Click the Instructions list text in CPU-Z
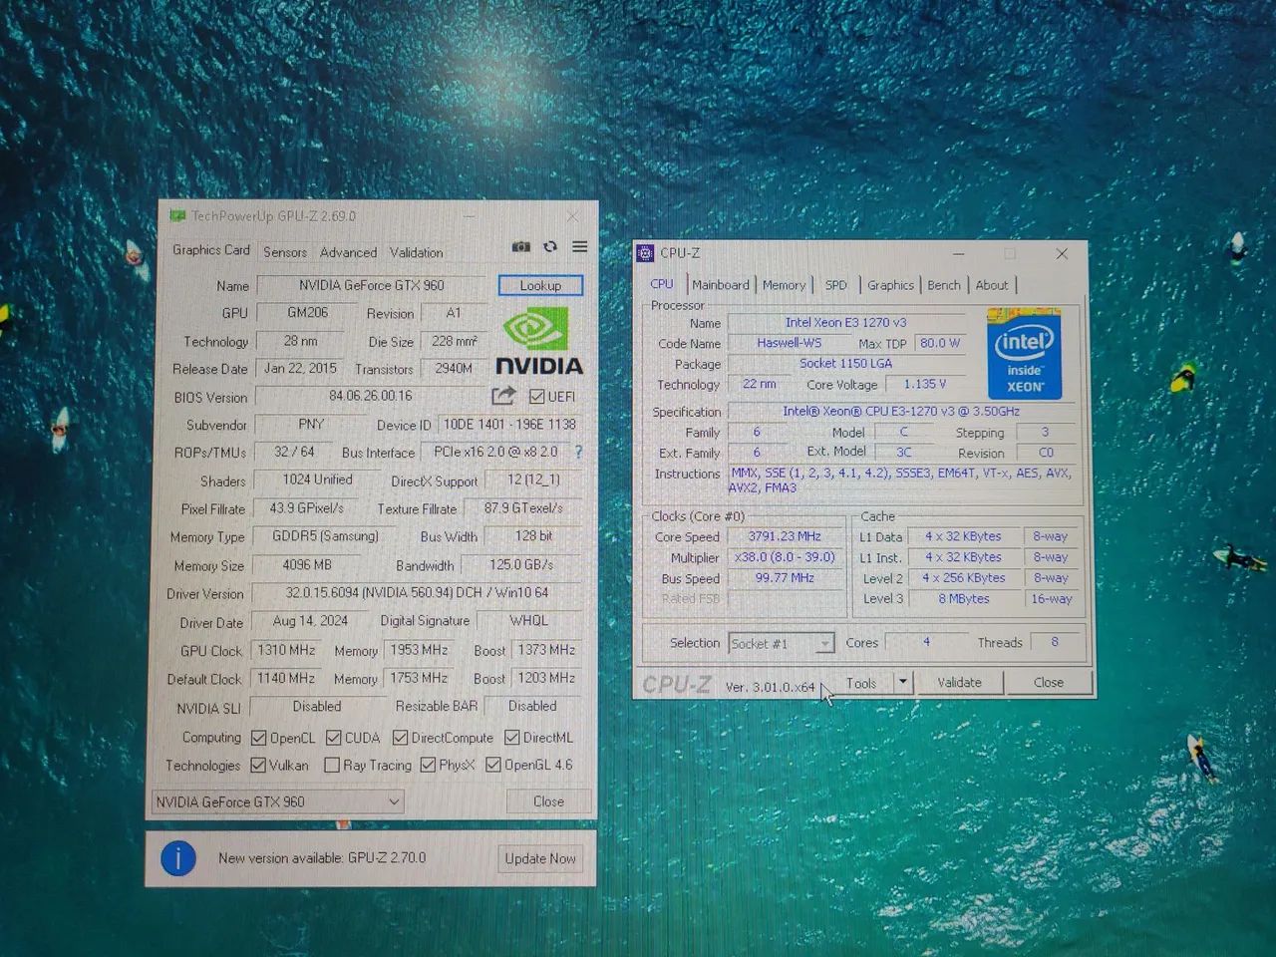Image resolution: width=1276 pixels, height=957 pixels. click(x=902, y=480)
